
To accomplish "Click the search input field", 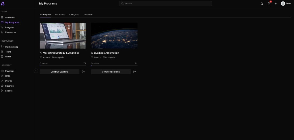I will pyautogui.click(x=165, y=3).
